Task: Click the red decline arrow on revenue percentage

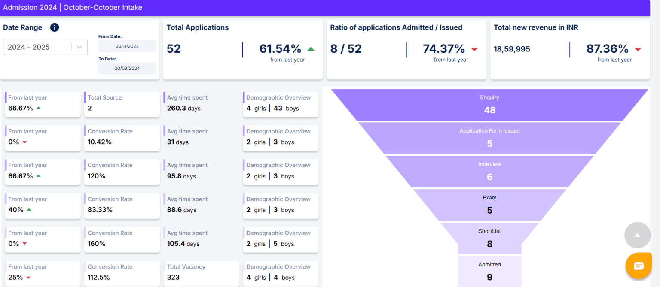Action: pos(637,49)
